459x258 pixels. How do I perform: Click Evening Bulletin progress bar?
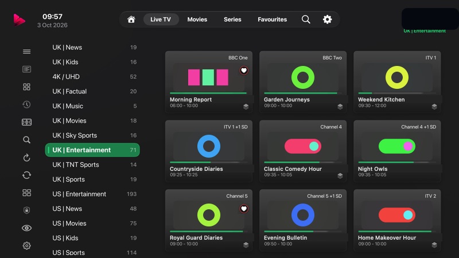click(303, 231)
